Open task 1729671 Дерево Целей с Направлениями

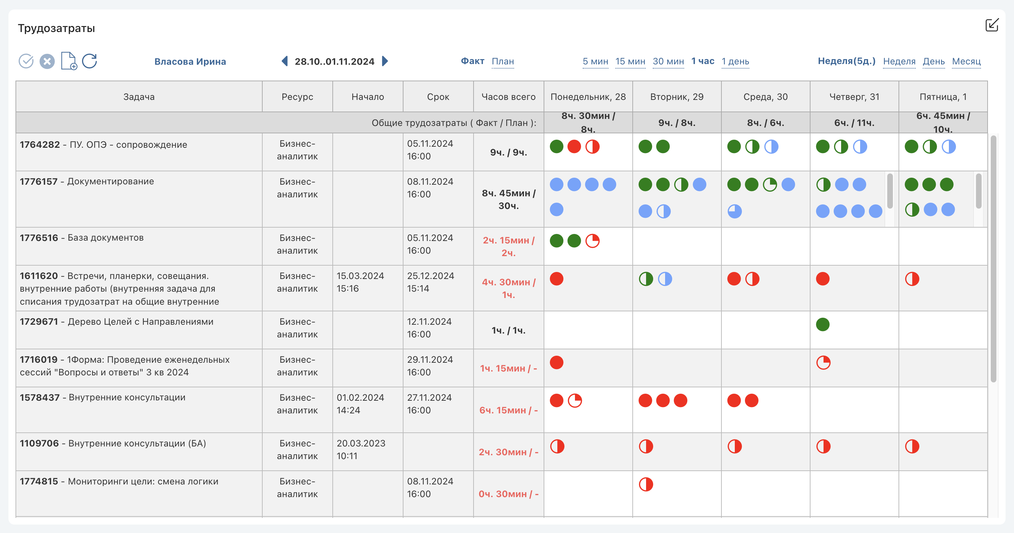tap(117, 321)
